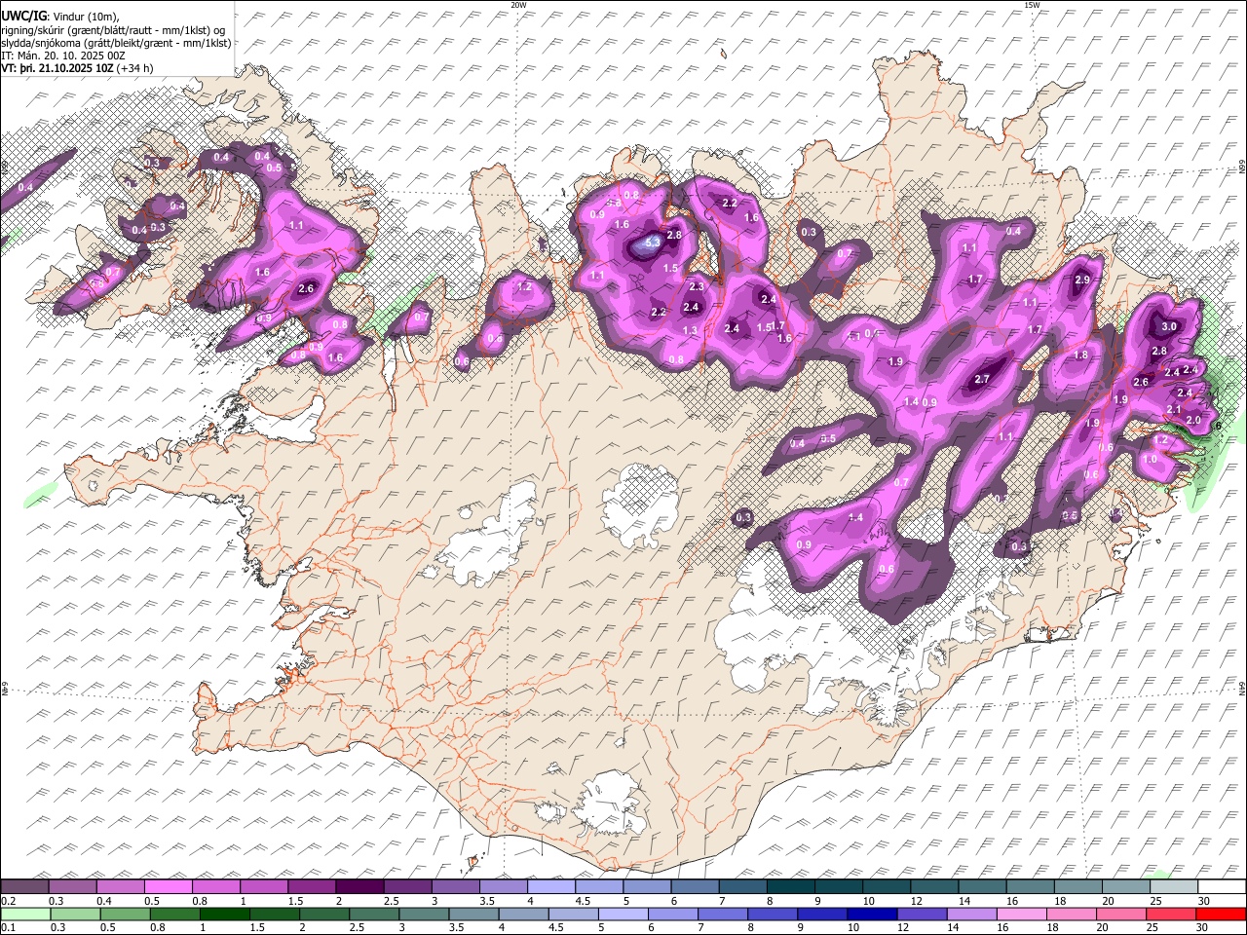Image resolution: width=1247 pixels, height=935 pixels.
Task: Click the 1.3 precipitation label
Action: pos(691,330)
